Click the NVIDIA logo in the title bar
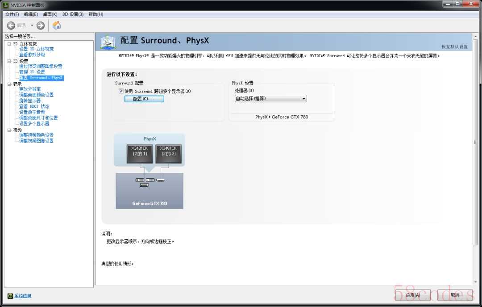This screenshot has width=482, height=307. click(6, 5)
